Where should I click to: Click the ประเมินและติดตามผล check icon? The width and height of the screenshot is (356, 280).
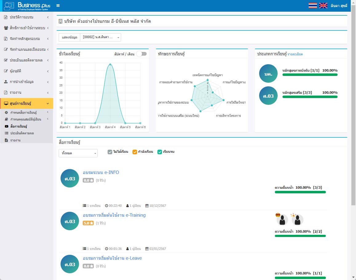(6, 60)
